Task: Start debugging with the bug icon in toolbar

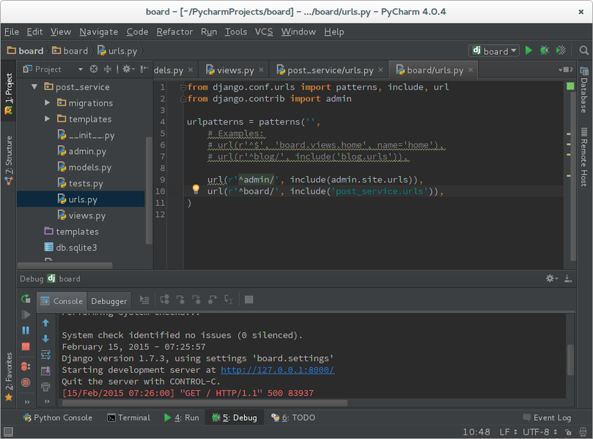Action: click(545, 51)
